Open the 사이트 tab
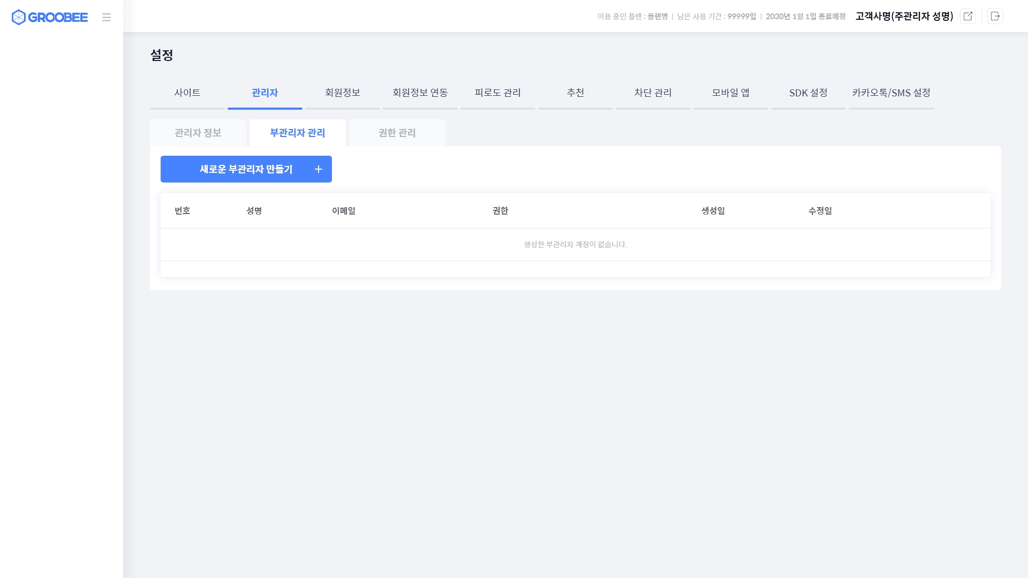This screenshot has width=1028, height=578. coord(187,93)
